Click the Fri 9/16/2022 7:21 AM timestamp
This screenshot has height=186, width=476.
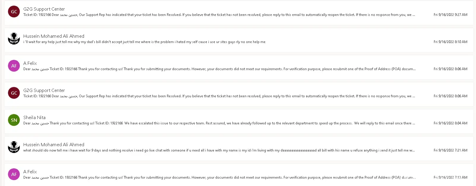(450, 150)
